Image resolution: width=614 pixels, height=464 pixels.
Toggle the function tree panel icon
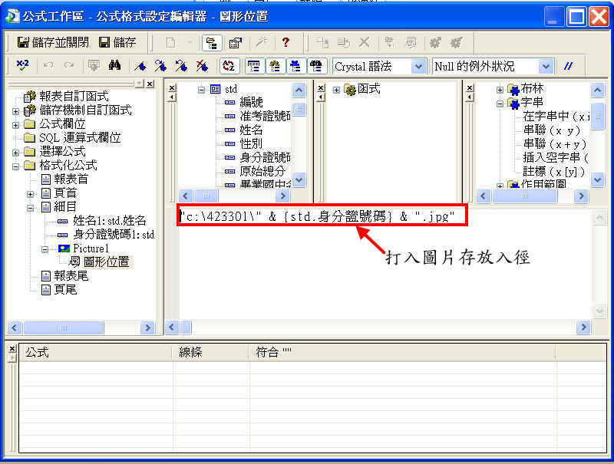(x=275, y=66)
